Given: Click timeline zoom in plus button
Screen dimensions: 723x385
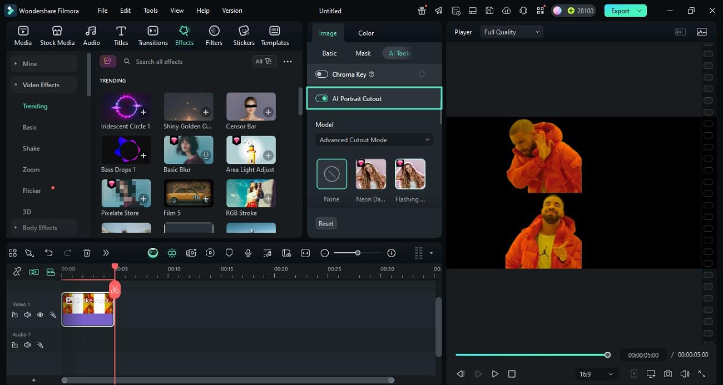Looking at the screenshot, I should [392, 253].
